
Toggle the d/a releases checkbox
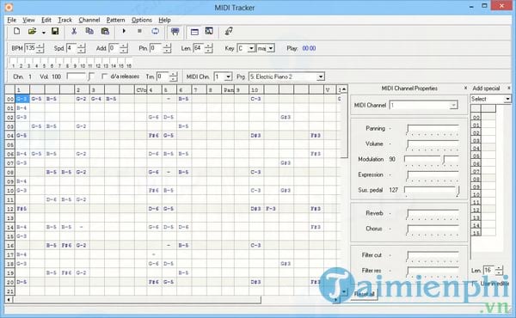click(104, 76)
